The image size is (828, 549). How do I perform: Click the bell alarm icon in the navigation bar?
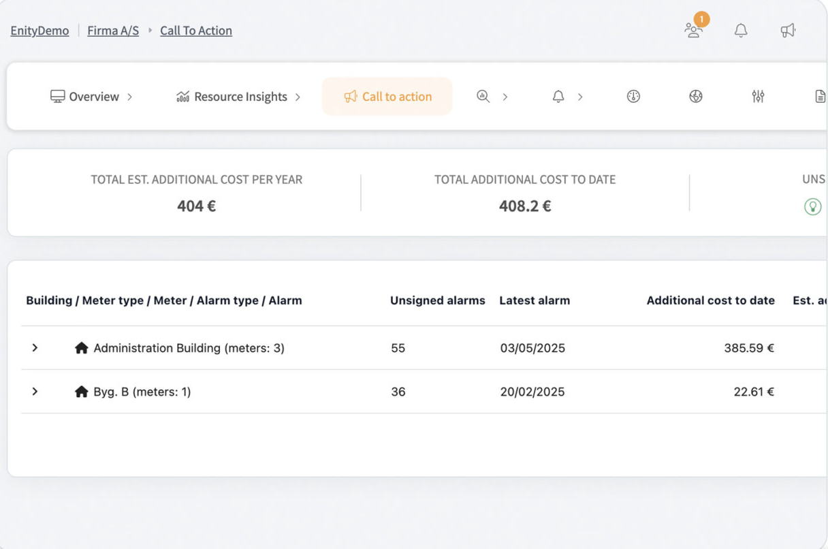(x=558, y=96)
